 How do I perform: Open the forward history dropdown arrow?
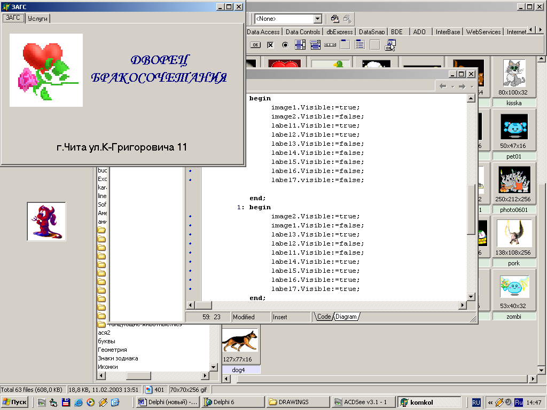coord(472,86)
